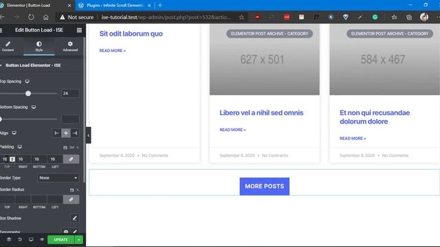The height and width of the screenshot is (247, 440).
Task: Toggle the Border Radius values link button
Action: point(71,200)
